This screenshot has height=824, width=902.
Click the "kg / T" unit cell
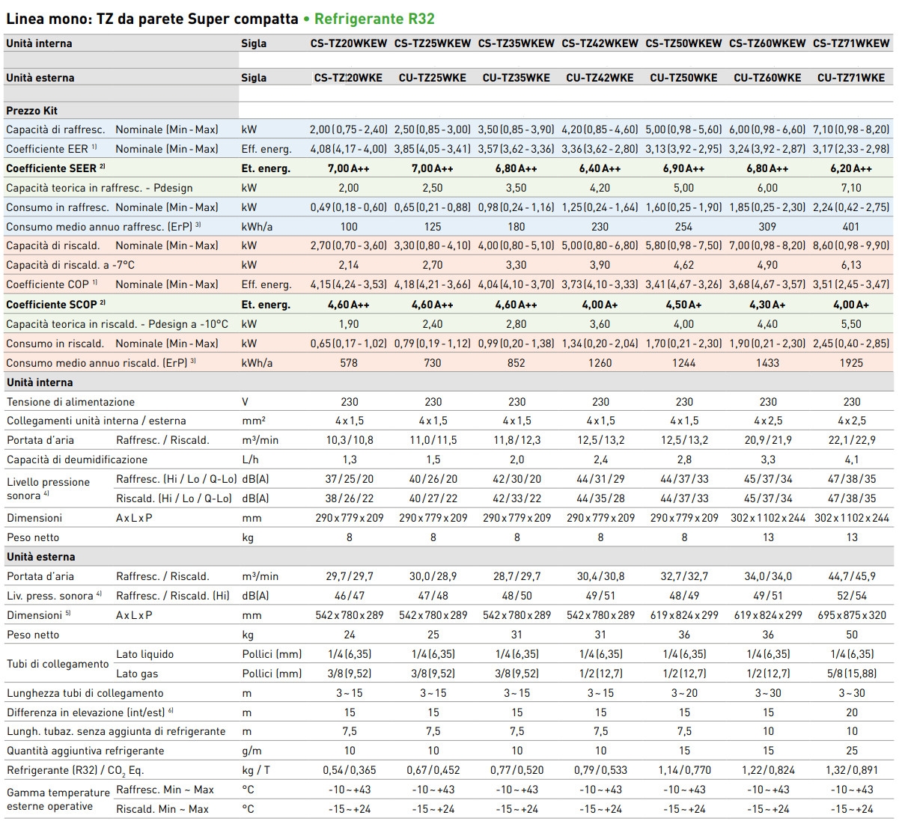coord(256,770)
